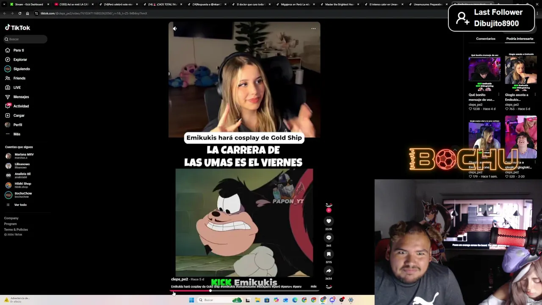Open options for 'Glogio asusta a' video
Viewport: 542px width, 305px height.
coord(535,94)
